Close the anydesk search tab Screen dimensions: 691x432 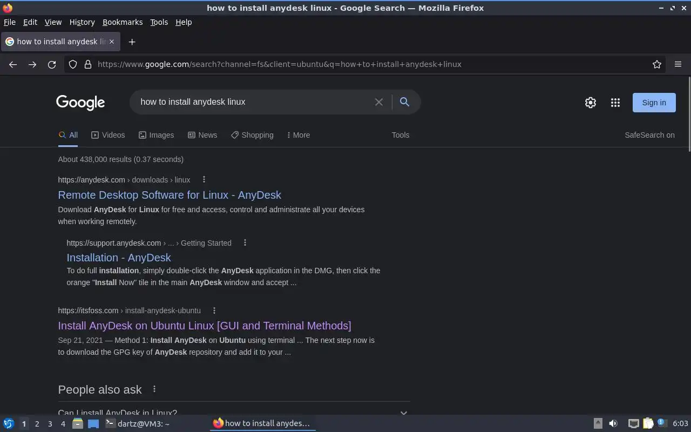point(112,41)
